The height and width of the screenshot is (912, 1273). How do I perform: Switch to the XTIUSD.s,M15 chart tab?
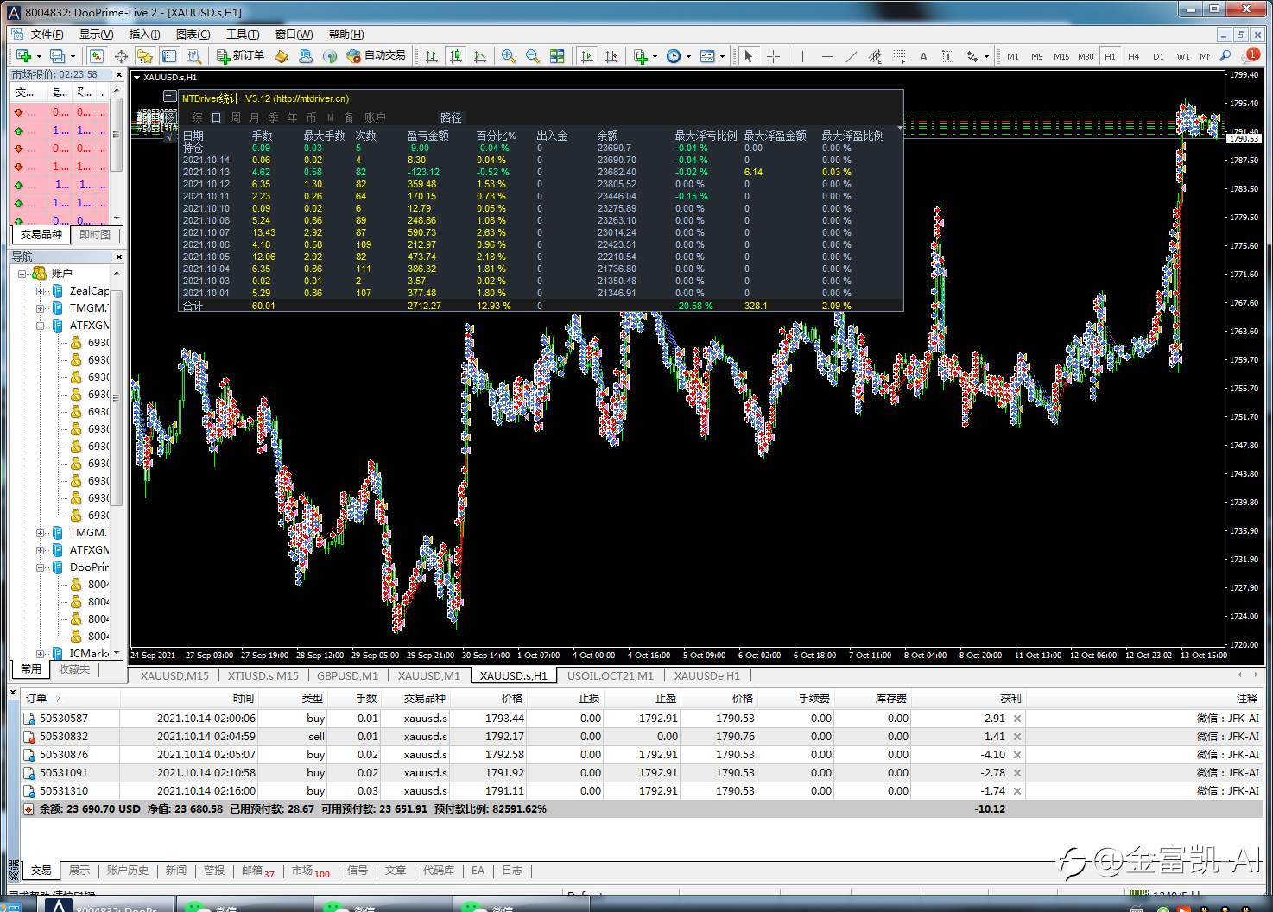coord(263,676)
